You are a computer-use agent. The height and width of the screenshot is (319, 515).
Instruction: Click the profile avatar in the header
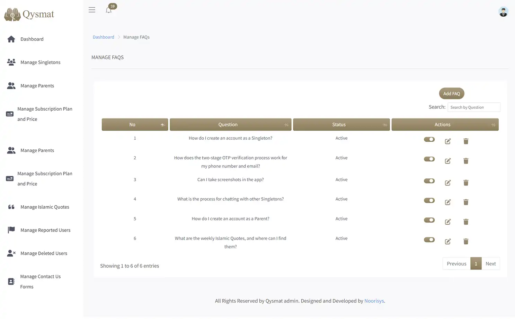pos(503,11)
